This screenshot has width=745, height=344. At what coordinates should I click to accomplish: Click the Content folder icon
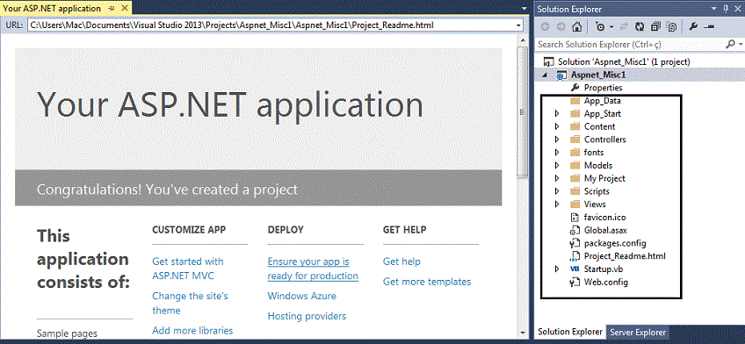575,126
